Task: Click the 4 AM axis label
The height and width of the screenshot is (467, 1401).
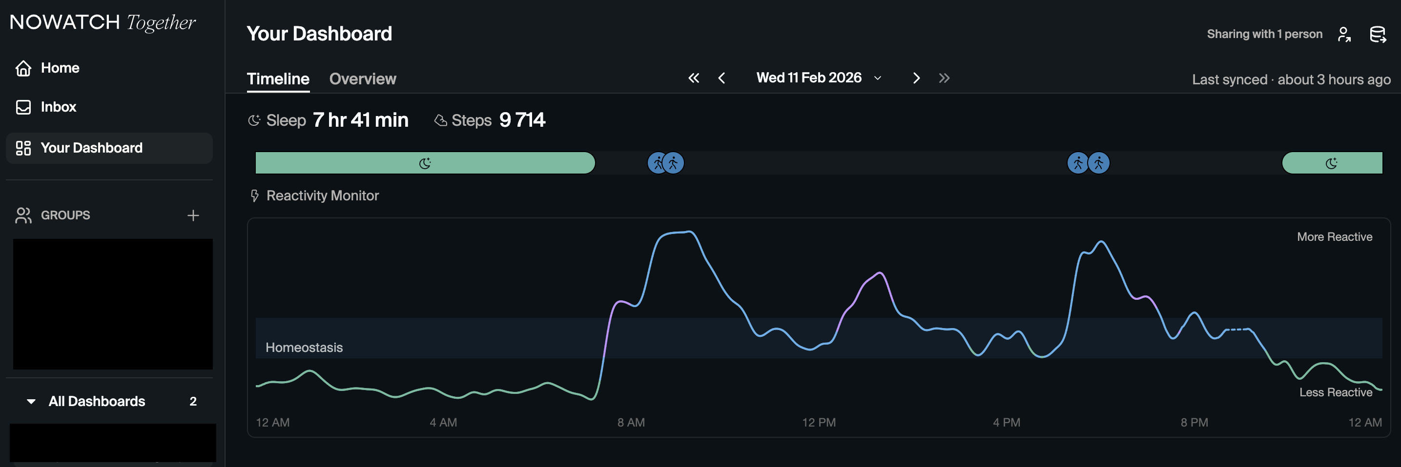Action: pos(443,423)
